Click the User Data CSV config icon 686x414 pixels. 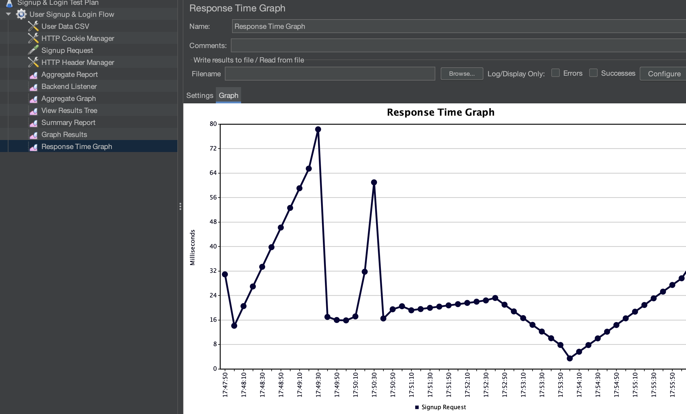pyautogui.click(x=33, y=26)
